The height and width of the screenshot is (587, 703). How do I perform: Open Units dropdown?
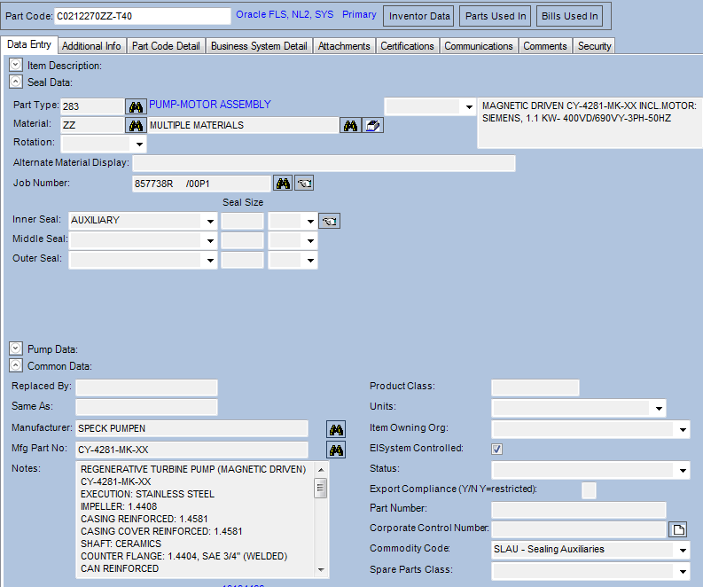pyautogui.click(x=659, y=408)
